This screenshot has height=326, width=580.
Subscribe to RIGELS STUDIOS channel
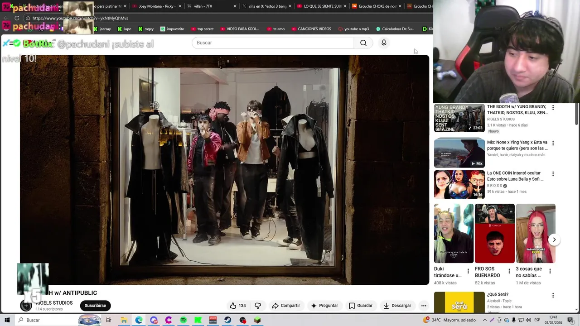pyautogui.click(x=95, y=306)
